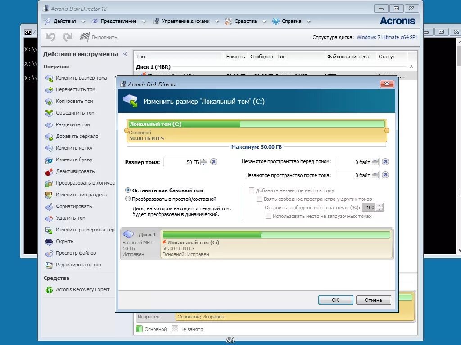
Task: Click the green Локальный том (C:) usage bar
Action: (x=257, y=124)
